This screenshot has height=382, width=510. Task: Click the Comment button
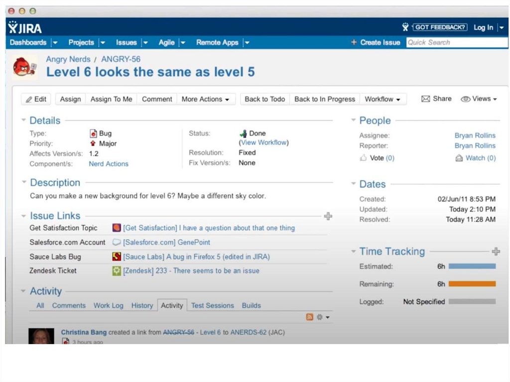(x=157, y=99)
